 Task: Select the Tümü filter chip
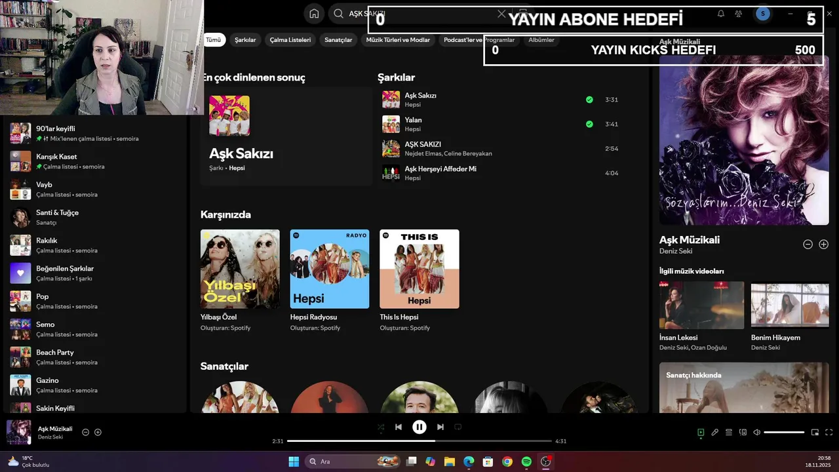(x=214, y=40)
